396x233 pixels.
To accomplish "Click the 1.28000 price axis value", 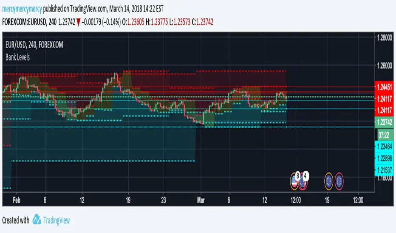I will click(x=385, y=38).
